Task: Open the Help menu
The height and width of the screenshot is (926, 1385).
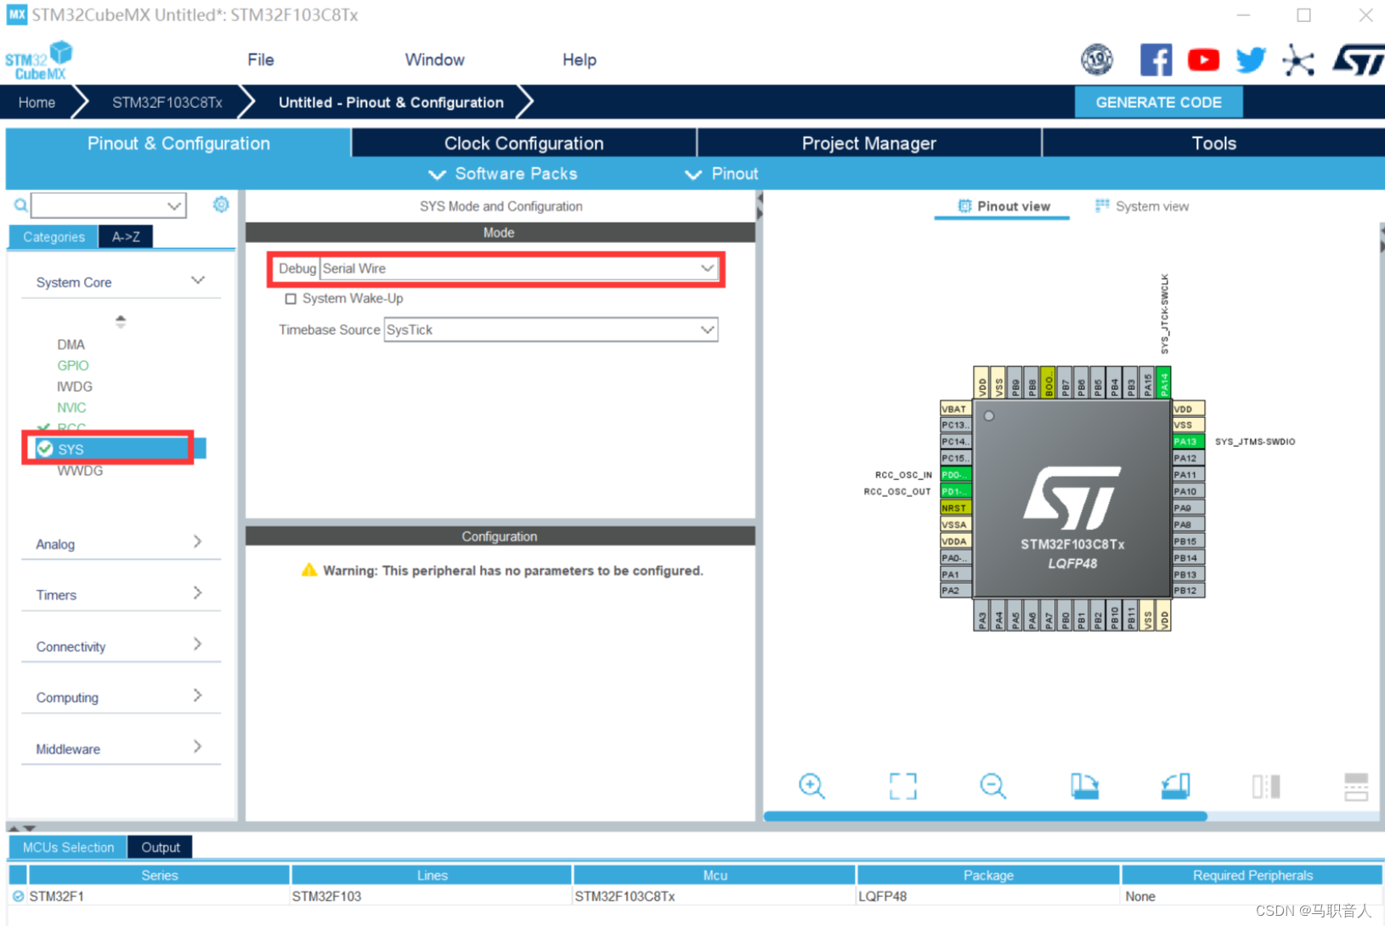Action: pyautogui.click(x=579, y=59)
